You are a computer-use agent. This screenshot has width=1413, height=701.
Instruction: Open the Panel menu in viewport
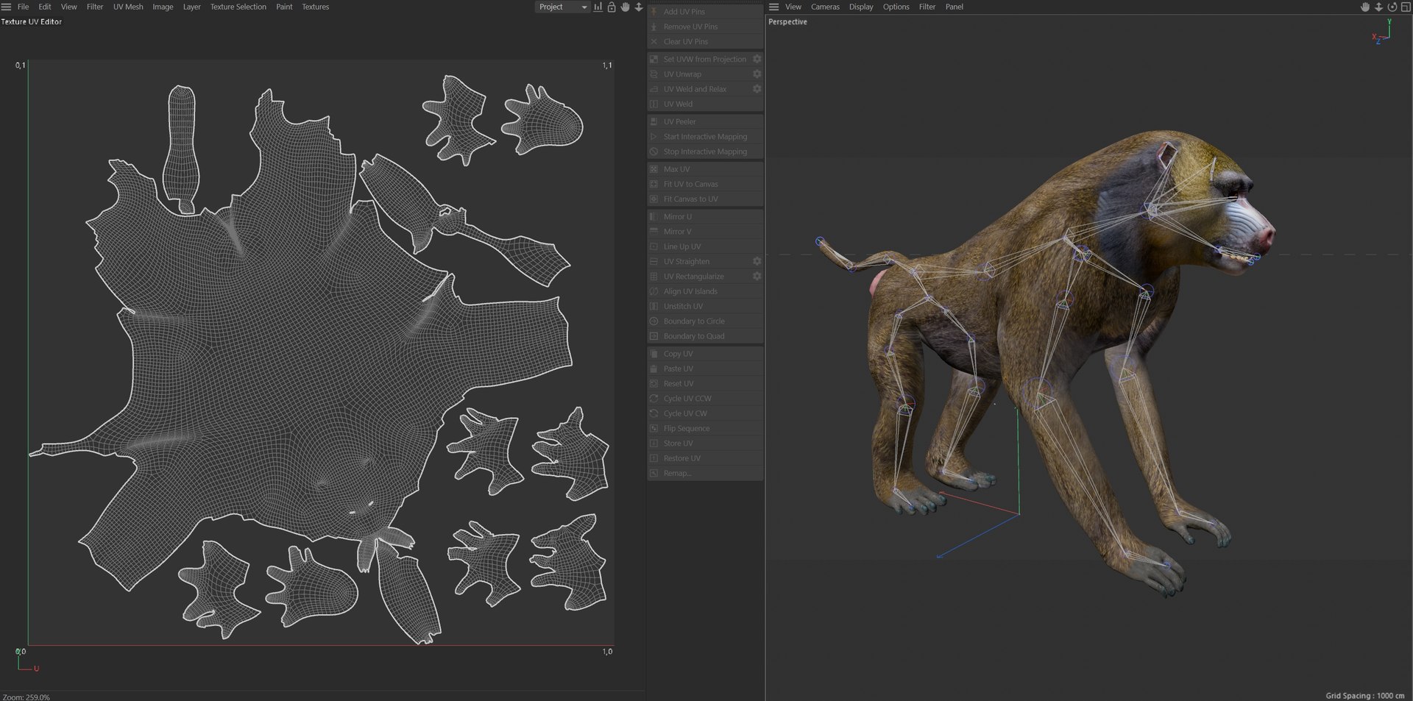coord(955,7)
